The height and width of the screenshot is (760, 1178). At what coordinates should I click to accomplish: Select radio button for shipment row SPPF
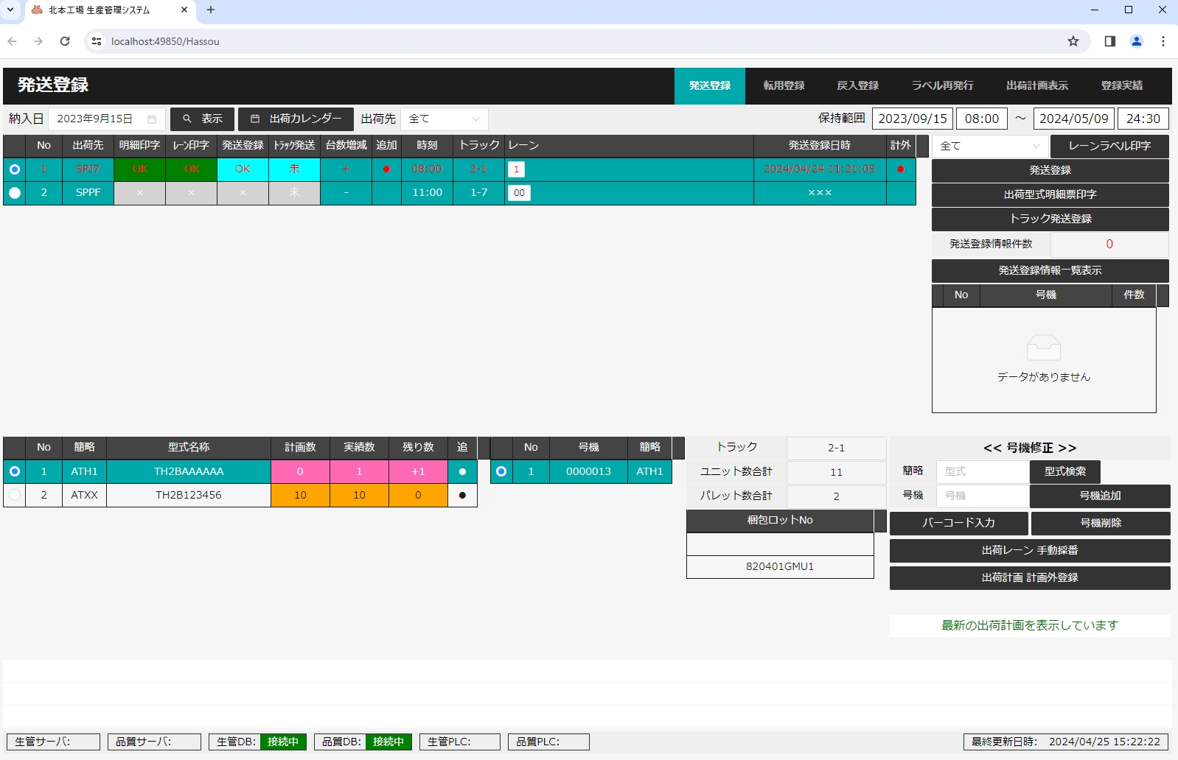point(15,193)
